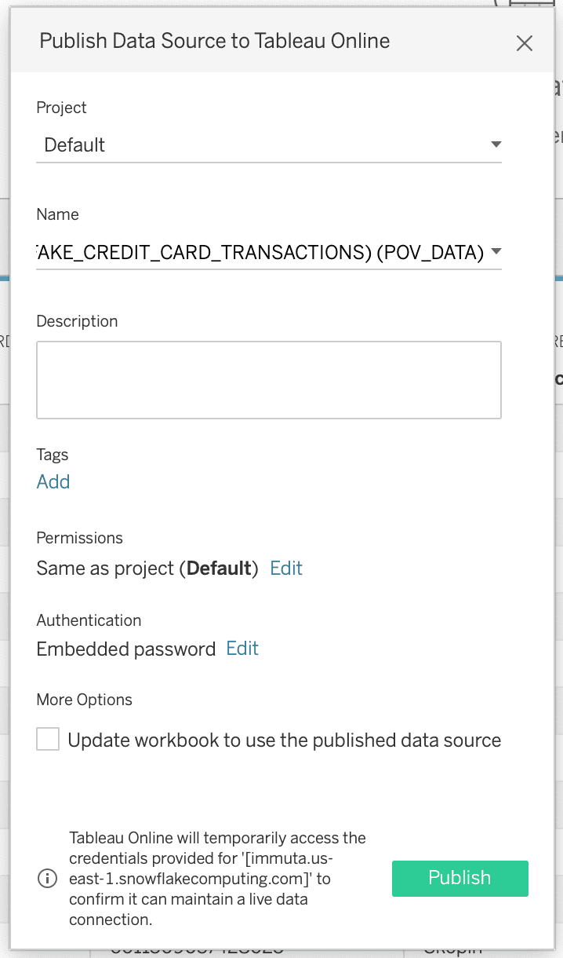Expand the Project dropdown arrow

495,144
